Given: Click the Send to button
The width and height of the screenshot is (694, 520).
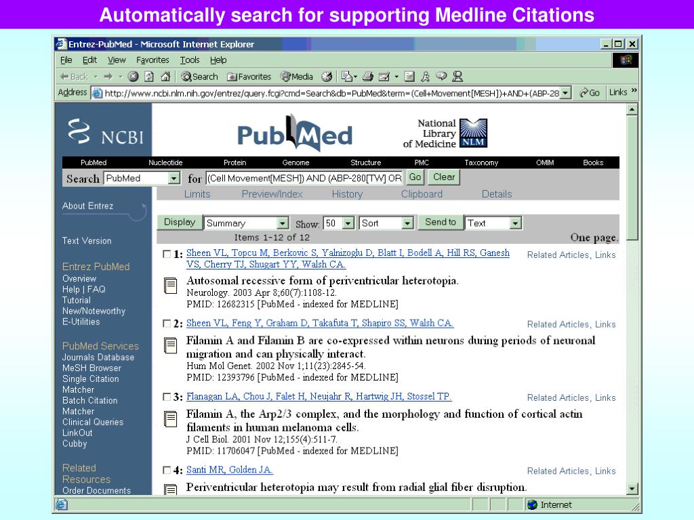Looking at the screenshot, I should click(441, 222).
